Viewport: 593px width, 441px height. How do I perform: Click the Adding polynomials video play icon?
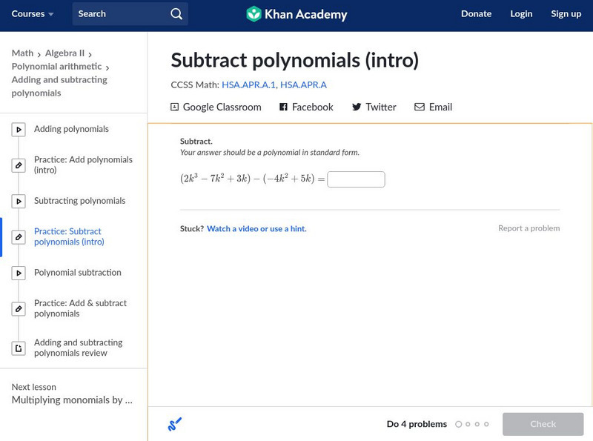coord(19,130)
